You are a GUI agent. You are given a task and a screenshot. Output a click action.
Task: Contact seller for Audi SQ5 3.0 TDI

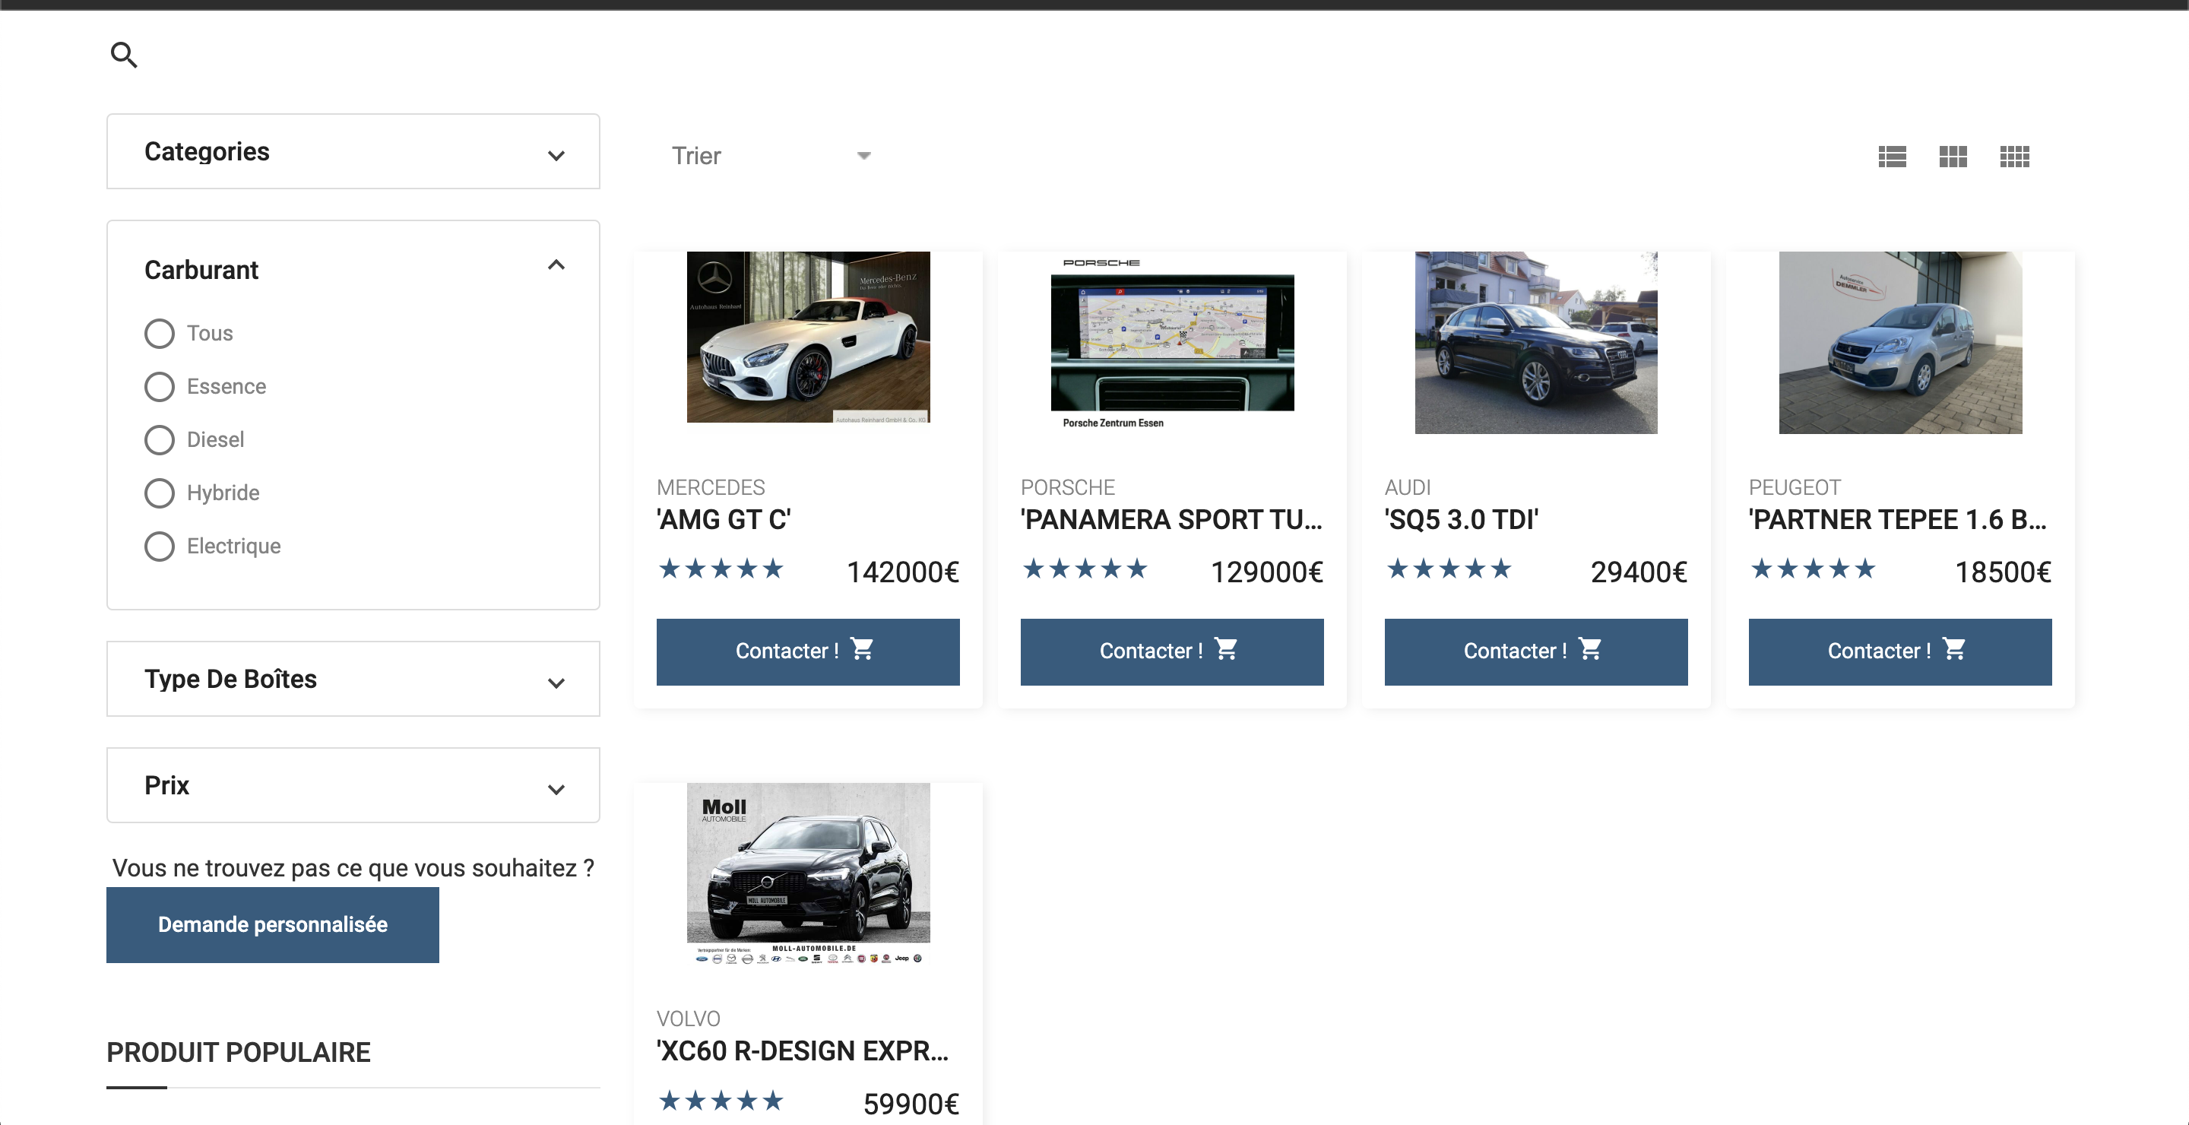point(1535,651)
